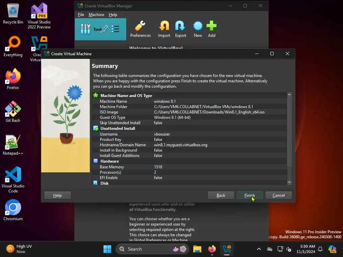Open the Machine menu in VirtualBox Manager
This screenshot has width=343, height=257.
coord(96,15)
